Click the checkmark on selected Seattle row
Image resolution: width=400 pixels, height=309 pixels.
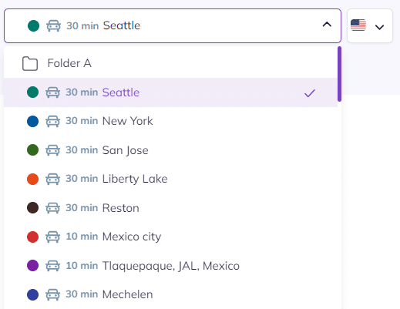tap(310, 93)
